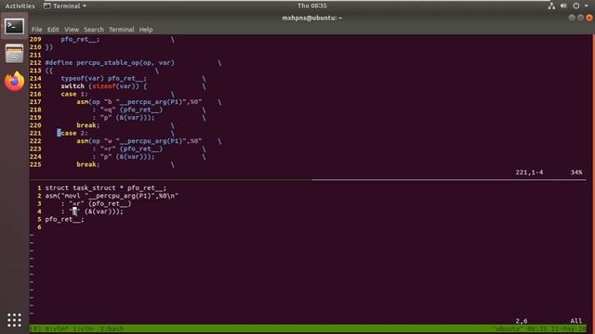
Task: Click the '34%' scroll percentage
Action: 576,173
